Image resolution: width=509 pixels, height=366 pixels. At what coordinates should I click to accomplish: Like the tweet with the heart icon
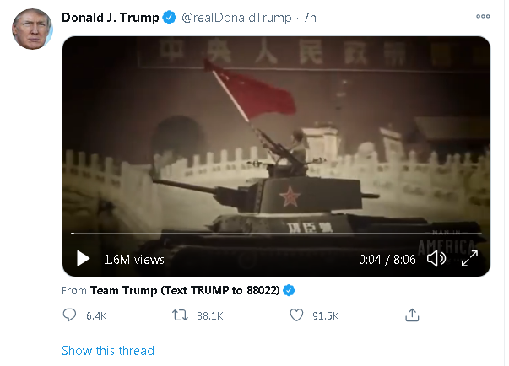[296, 315]
